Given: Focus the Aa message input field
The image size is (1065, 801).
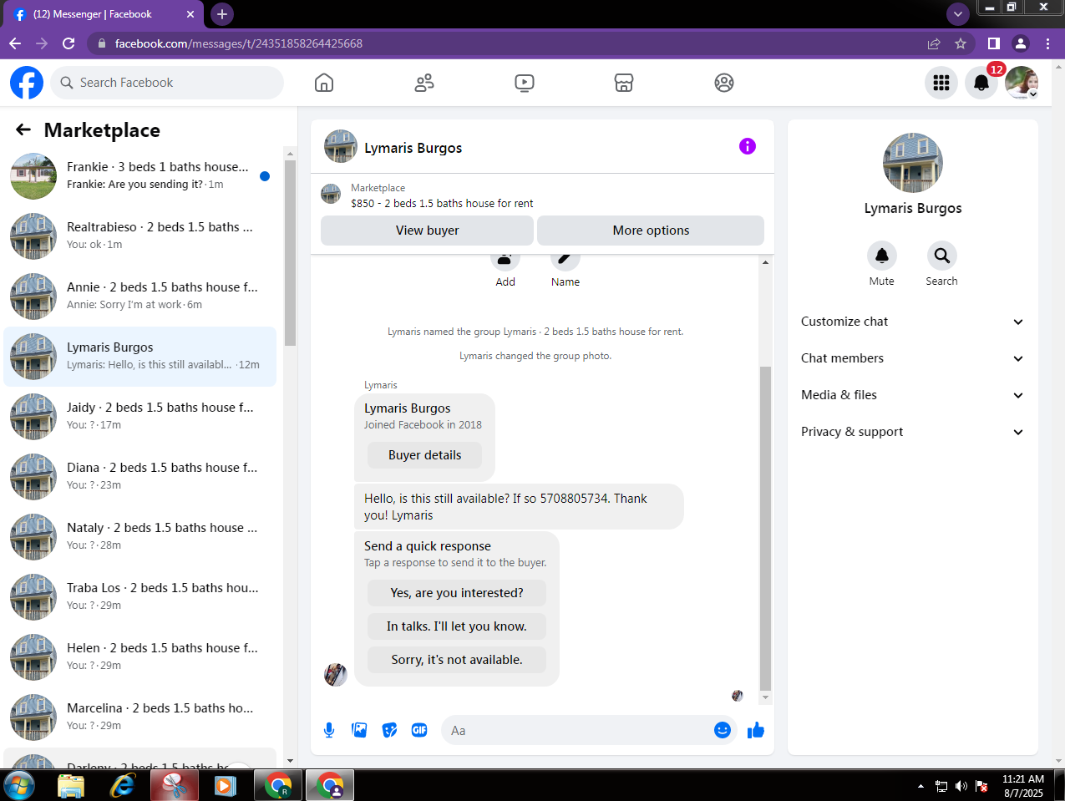Looking at the screenshot, I should [x=578, y=730].
